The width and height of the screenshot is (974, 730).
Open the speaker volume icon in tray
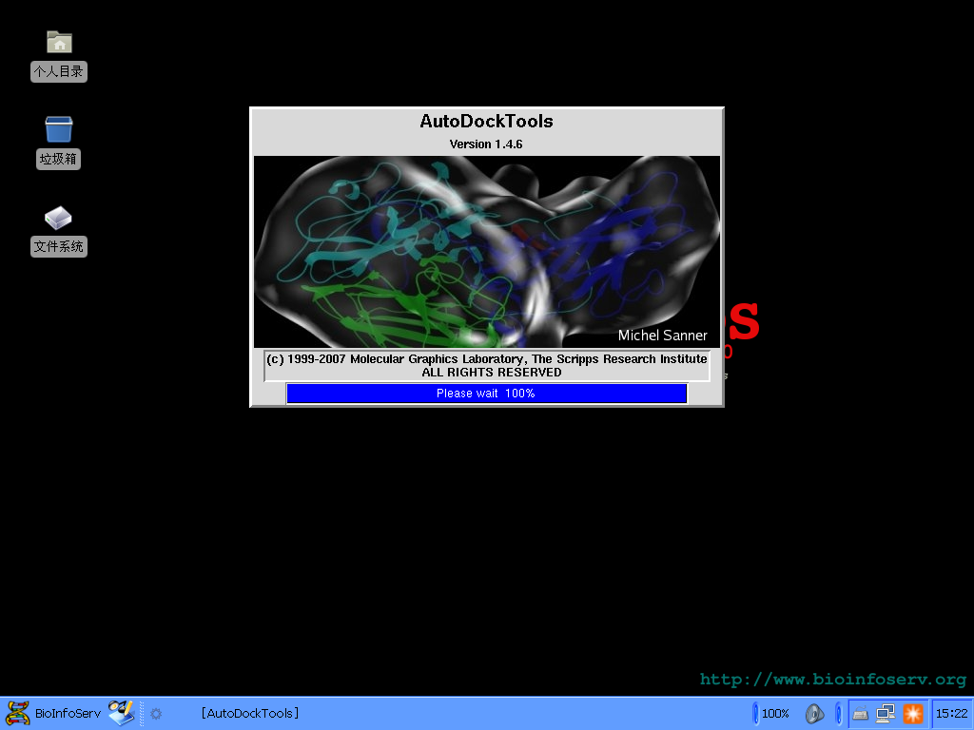(x=814, y=714)
